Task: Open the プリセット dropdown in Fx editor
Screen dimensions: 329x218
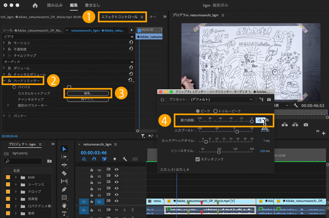Action: click(222, 99)
